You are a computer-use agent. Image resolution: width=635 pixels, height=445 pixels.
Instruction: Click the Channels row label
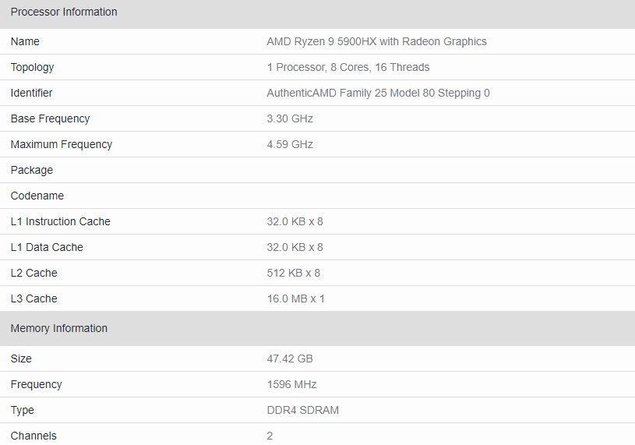pos(34,436)
